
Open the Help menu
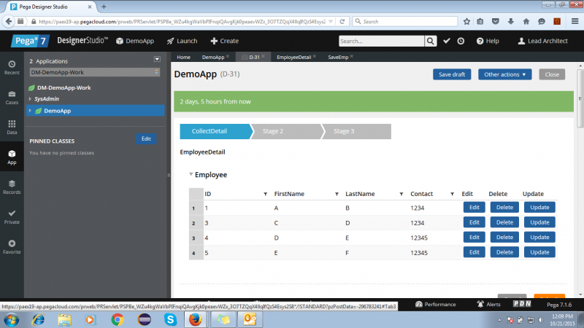pos(488,41)
